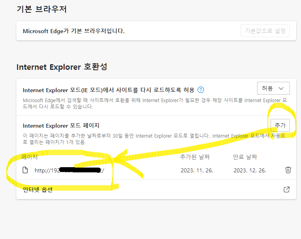Click the Internet Explorer 모드 페이지 heading

point(61,126)
